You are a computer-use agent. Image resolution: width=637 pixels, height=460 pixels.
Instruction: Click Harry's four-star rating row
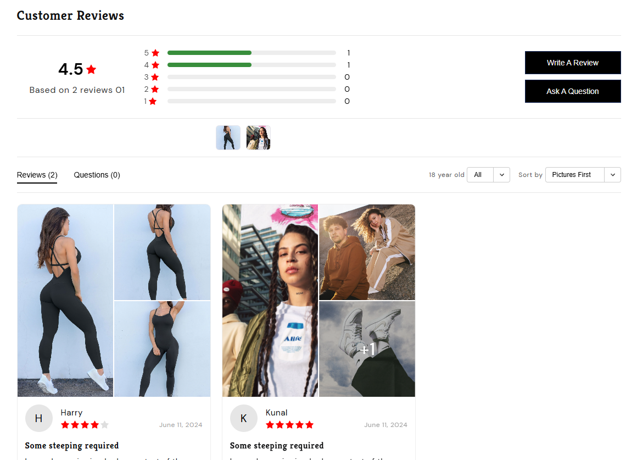coord(85,425)
